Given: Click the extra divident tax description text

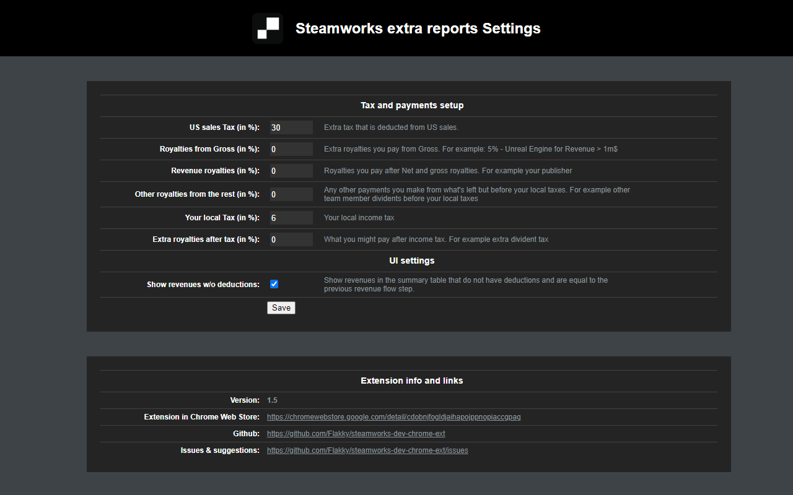Looking at the screenshot, I should point(436,239).
